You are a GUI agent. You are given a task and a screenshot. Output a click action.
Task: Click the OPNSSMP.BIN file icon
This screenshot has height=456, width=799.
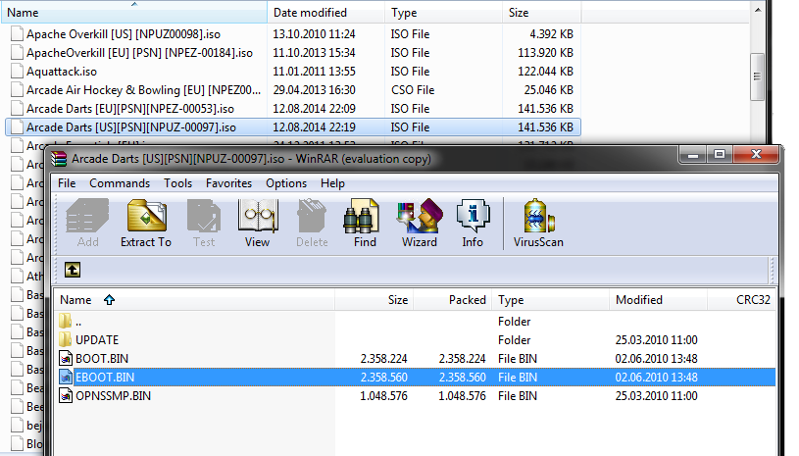[66, 396]
